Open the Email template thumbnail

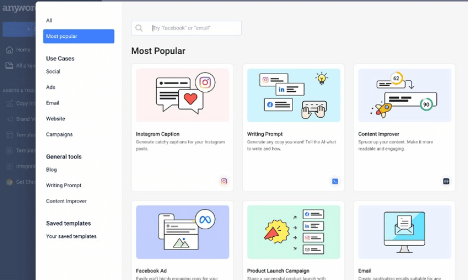404,232
